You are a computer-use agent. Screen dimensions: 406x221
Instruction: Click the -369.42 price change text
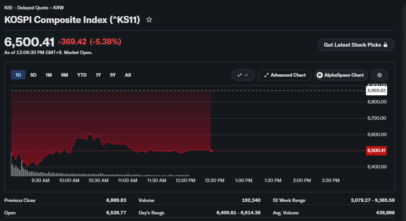(72, 42)
